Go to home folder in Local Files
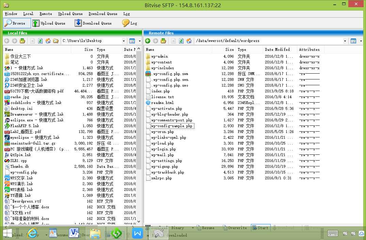 tap(48, 41)
